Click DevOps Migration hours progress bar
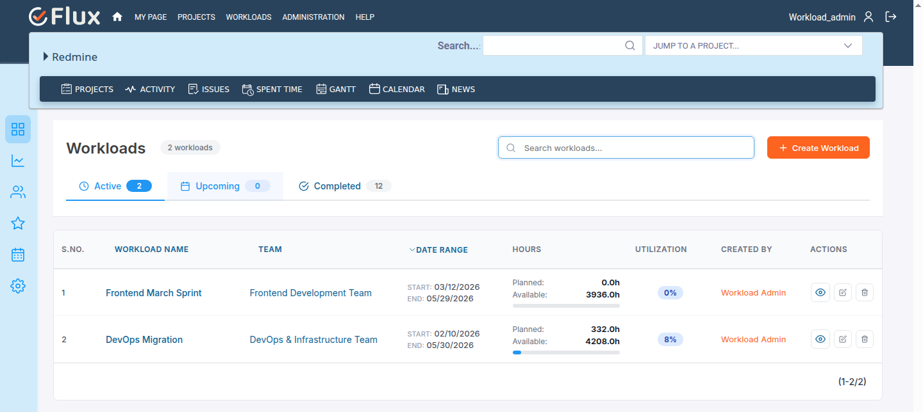 point(566,353)
